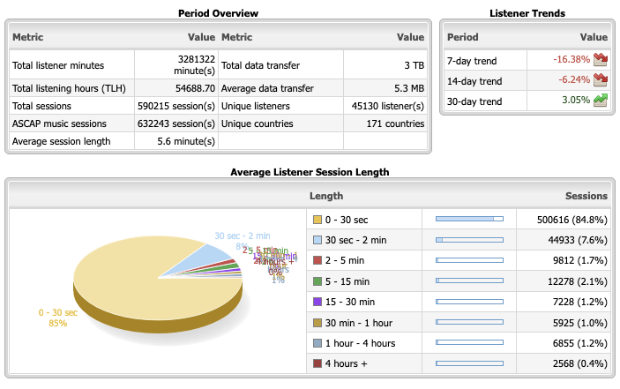
Task: Click the '6855 (1.2%)' sessions value
Action: [580, 343]
